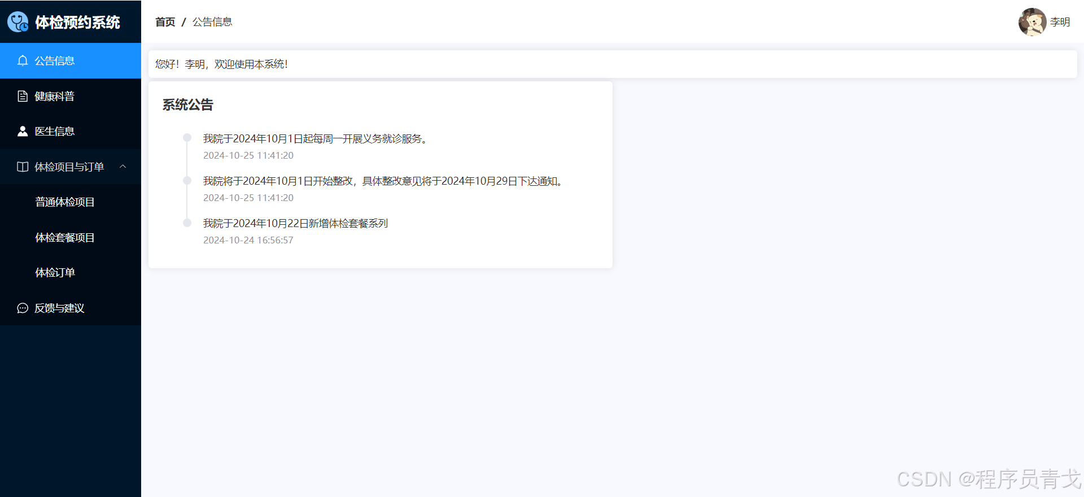The width and height of the screenshot is (1084, 497).
Task: Click the 首页 breadcrumb link
Action: pos(165,22)
